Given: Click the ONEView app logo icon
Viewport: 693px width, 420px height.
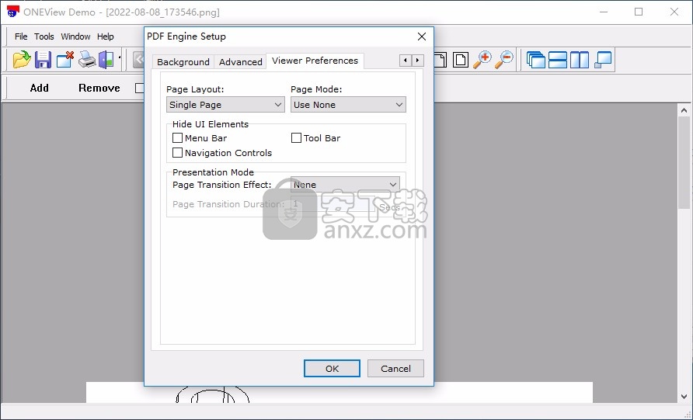Looking at the screenshot, I should pos(13,12).
